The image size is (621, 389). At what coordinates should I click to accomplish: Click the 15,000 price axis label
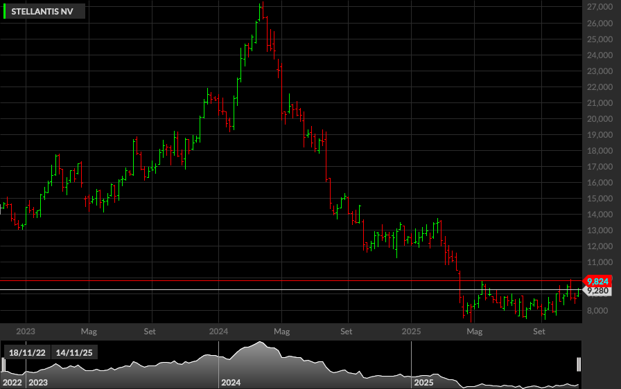pyautogui.click(x=600, y=199)
